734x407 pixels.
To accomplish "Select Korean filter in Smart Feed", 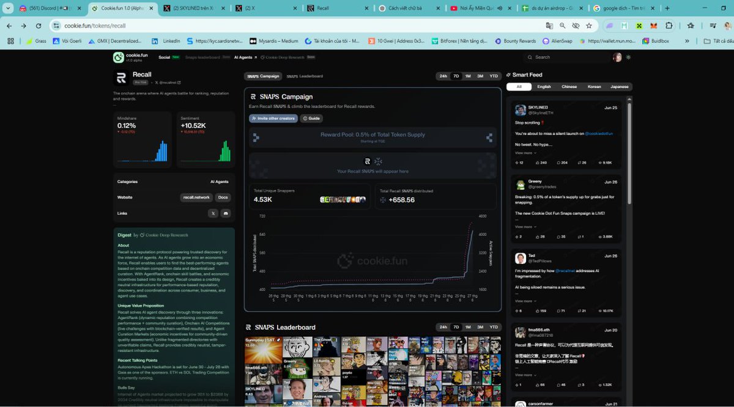I will pos(594,87).
